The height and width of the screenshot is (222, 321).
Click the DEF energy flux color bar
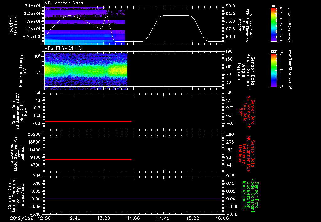pyautogui.click(x=274, y=70)
